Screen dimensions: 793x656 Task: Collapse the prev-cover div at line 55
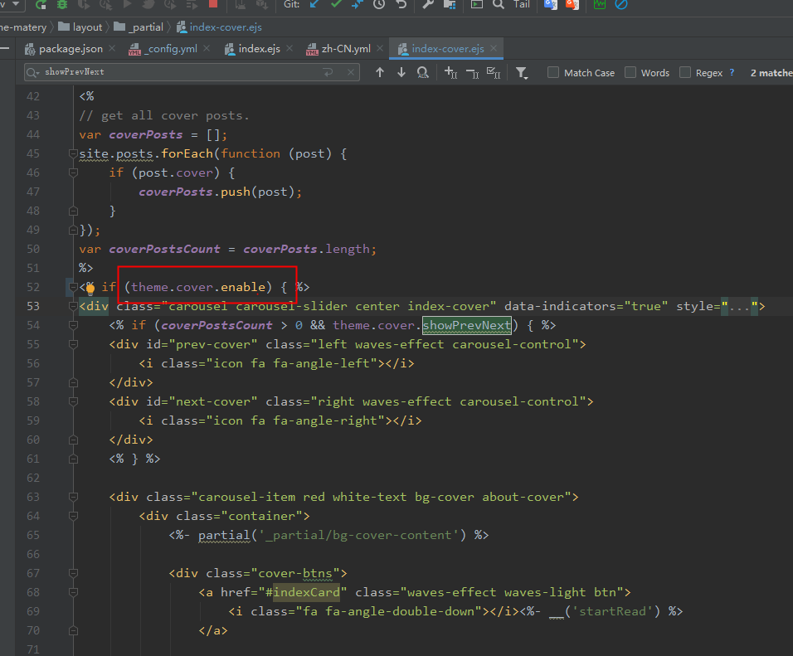(73, 344)
